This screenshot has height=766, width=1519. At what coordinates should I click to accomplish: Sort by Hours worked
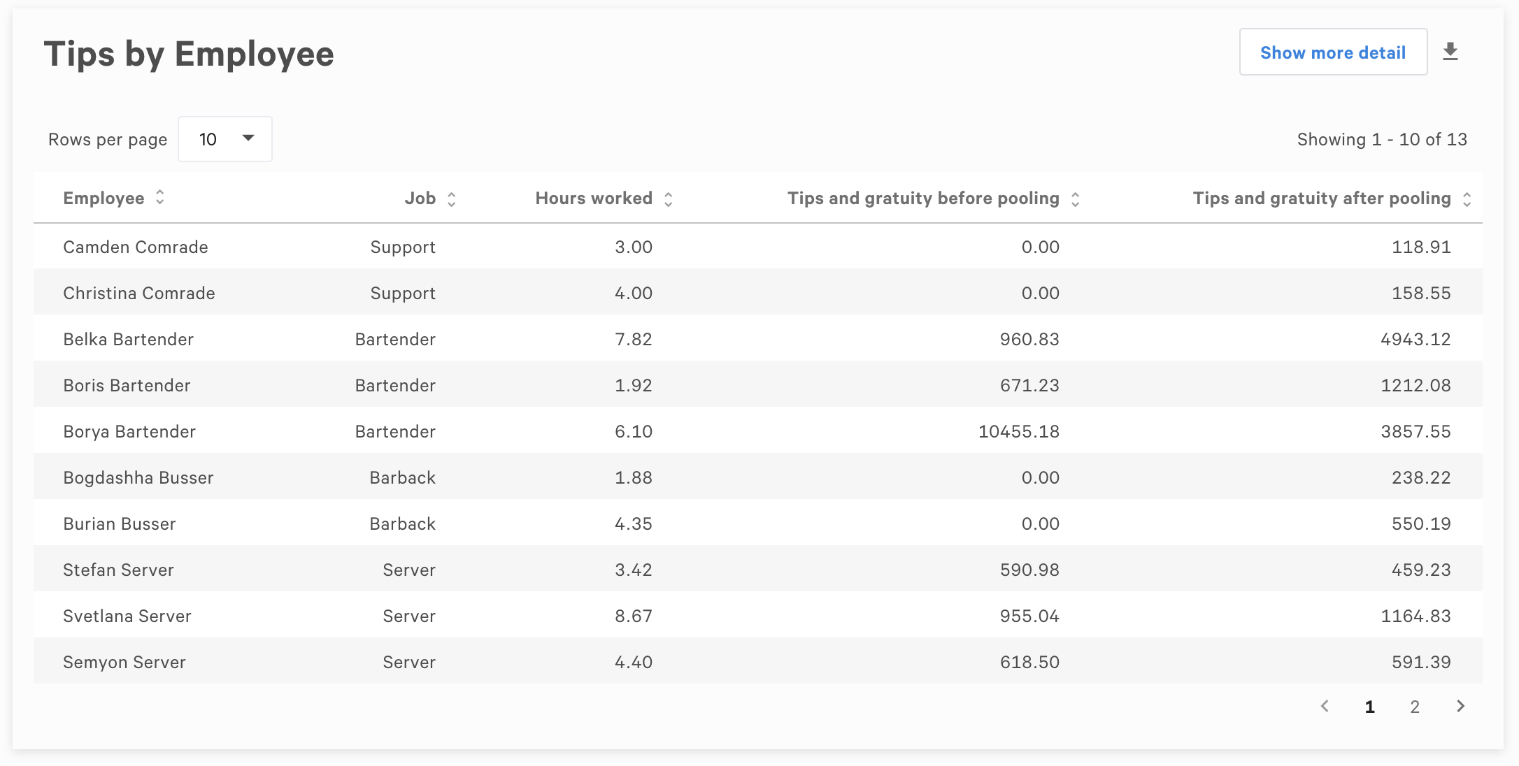point(669,198)
